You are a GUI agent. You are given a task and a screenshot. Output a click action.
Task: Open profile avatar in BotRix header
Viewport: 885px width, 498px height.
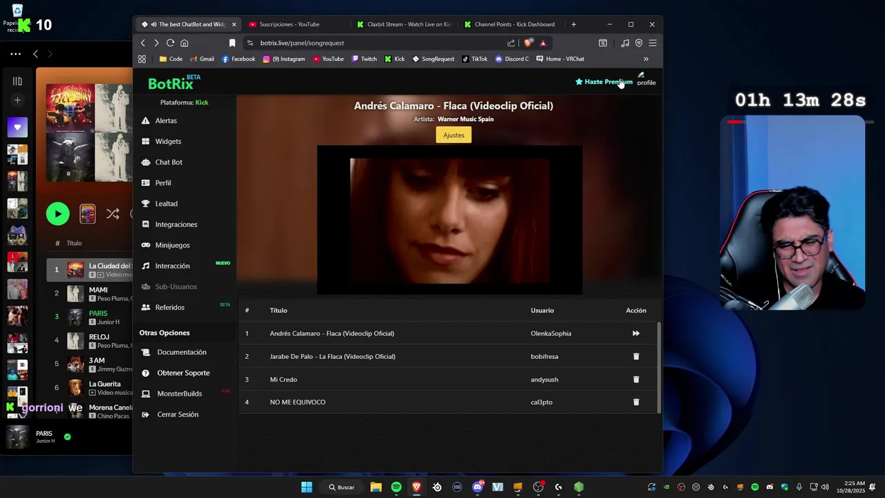646,79
